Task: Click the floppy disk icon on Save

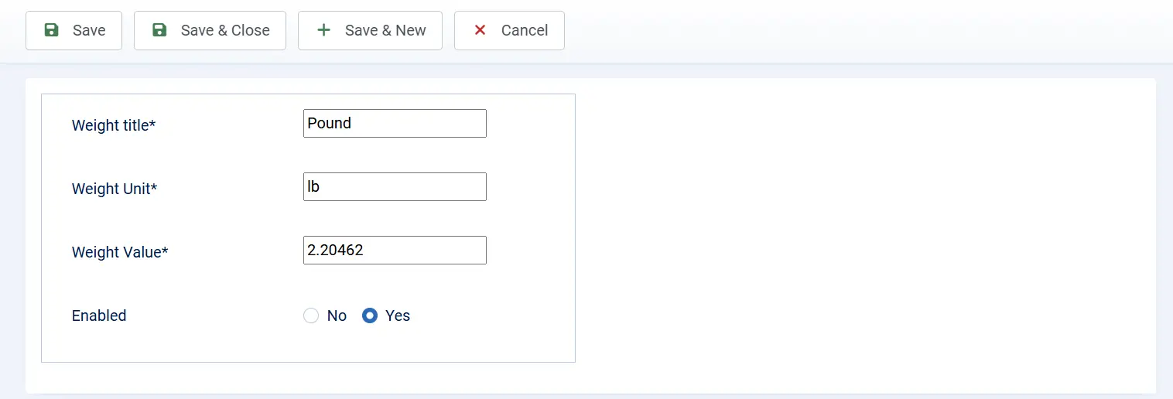Action: pyautogui.click(x=51, y=30)
